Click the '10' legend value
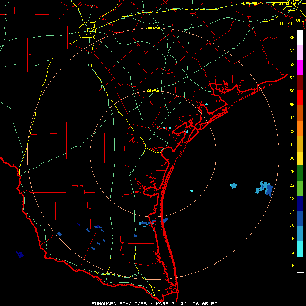The height and width of the screenshot is (306, 306). pos(292,225)
